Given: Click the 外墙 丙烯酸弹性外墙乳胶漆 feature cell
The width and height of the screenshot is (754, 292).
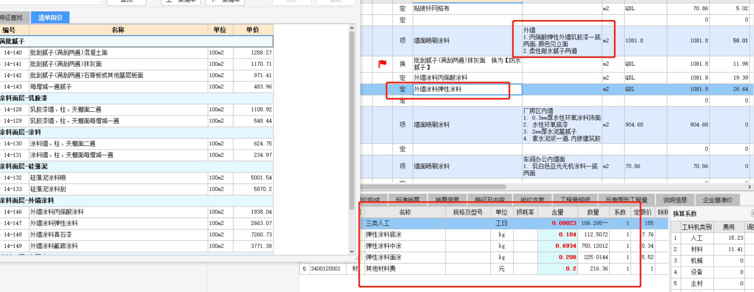Looking at the screenshot, I should point(562,40).
